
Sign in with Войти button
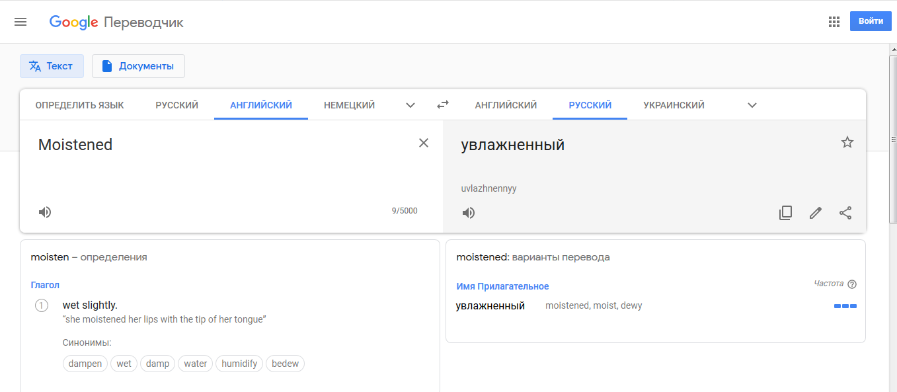point(871,21)
